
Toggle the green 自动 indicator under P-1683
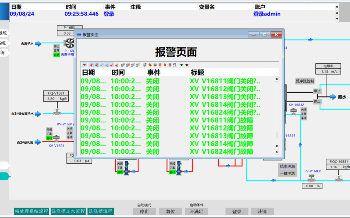[x=57, y=55]
